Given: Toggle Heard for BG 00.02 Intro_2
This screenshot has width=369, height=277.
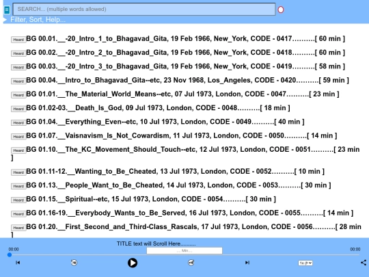Looking at the screenshot, I should point(18,53).
